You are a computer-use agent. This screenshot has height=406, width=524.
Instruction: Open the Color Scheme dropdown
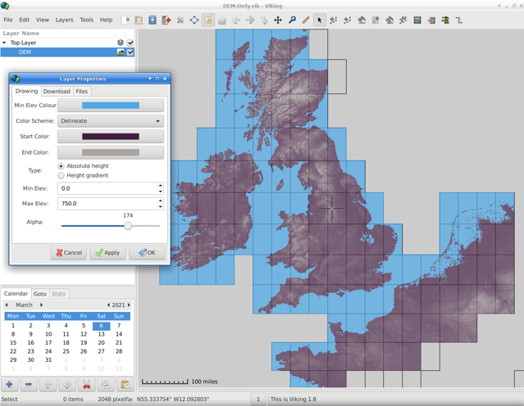point(110,121)
